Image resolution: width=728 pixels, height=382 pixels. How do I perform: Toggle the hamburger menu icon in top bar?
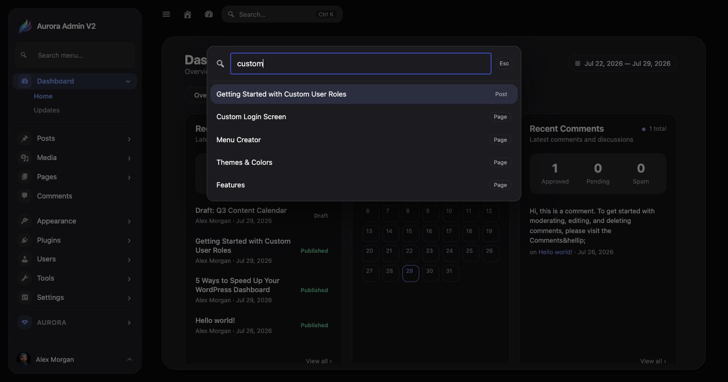pos(167,14)
